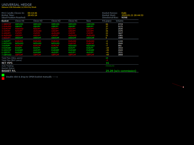The width and height of the screenshot is (194, 145).
Task: Click the Volume column header
Action: (x=120, y=21)
